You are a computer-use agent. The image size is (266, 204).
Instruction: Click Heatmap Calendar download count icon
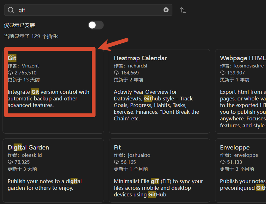(116, 73)
